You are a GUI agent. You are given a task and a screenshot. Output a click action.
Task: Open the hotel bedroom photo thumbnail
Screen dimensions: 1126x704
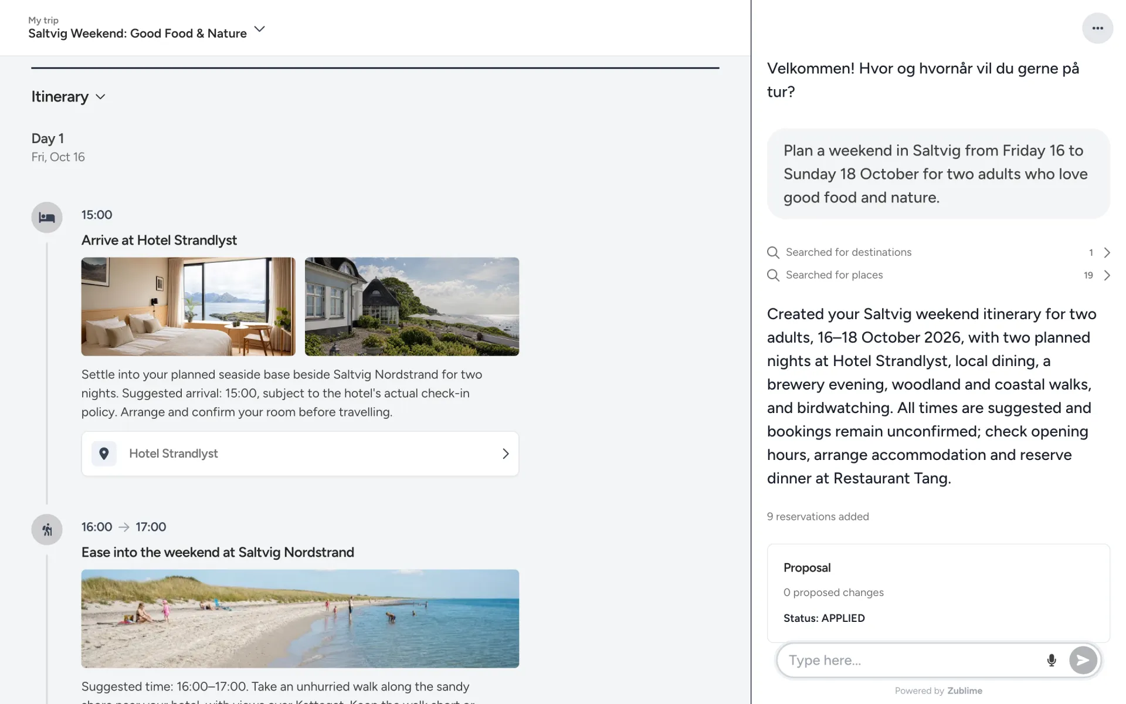pos(188,306)
